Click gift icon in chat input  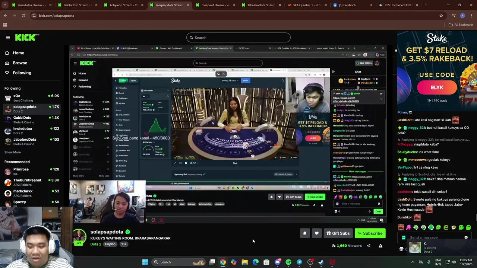tap(403, 237)
